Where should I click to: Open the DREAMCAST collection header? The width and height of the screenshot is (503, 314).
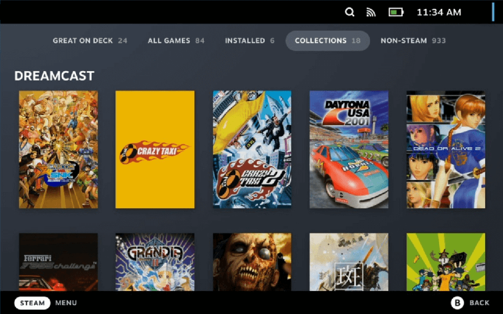(x=54, y=76)
